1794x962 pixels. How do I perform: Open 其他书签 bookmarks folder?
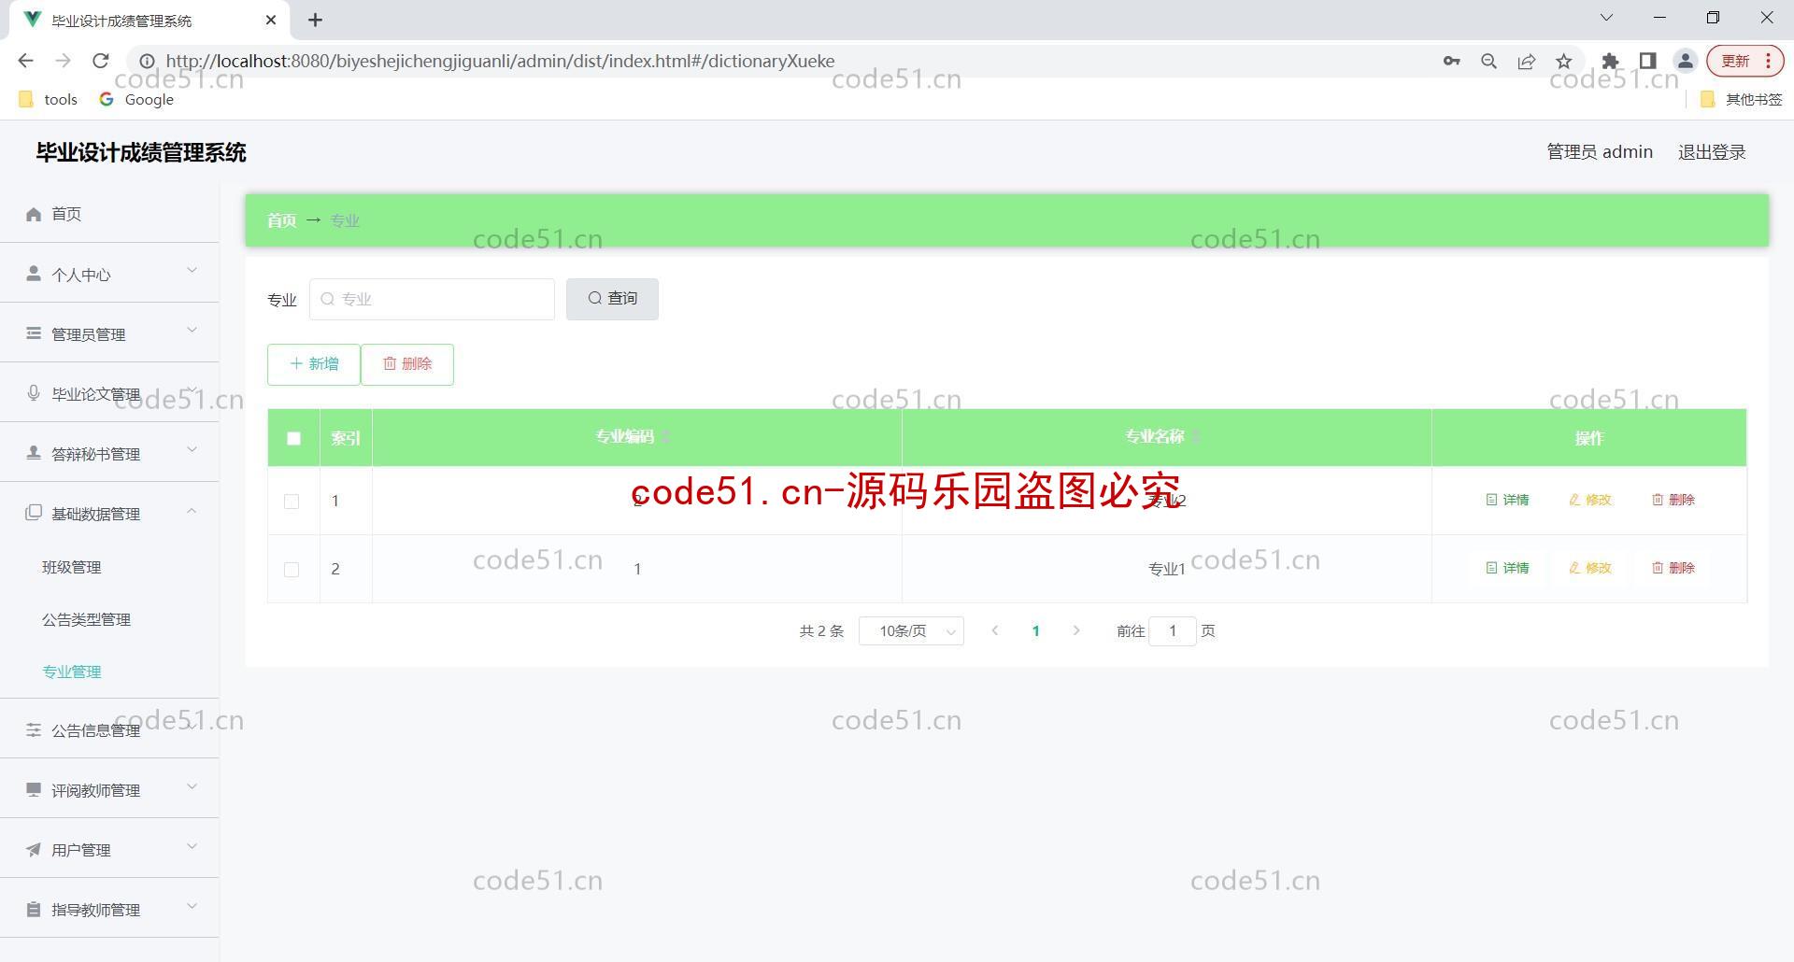point(1742,99)
